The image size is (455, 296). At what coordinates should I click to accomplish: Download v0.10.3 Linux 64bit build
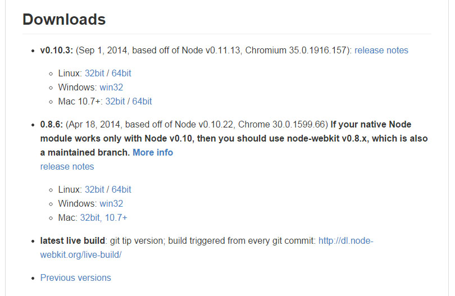(x=121, y=73)
